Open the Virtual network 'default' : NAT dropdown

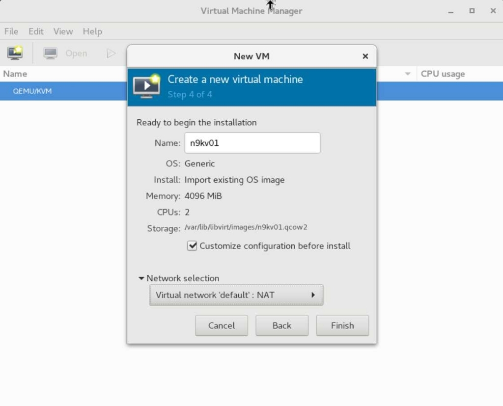236,295
